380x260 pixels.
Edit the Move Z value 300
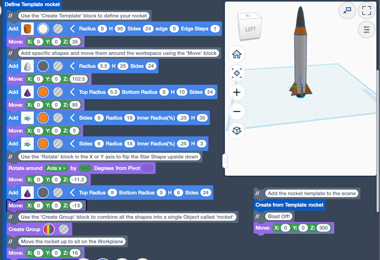pyautogui.click(x=324, y=228)
